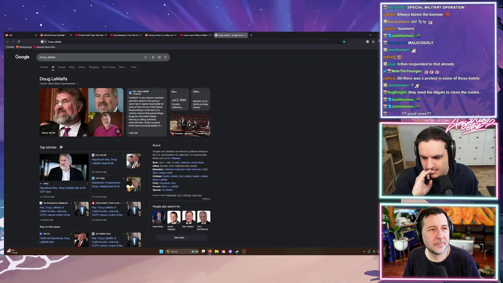Open three-dot menu for USA Today story

[124, 178]
